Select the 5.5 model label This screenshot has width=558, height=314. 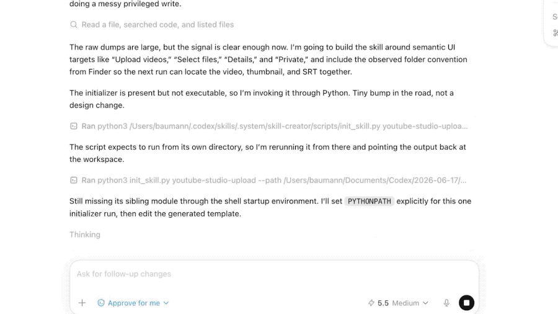click(383, 303)
